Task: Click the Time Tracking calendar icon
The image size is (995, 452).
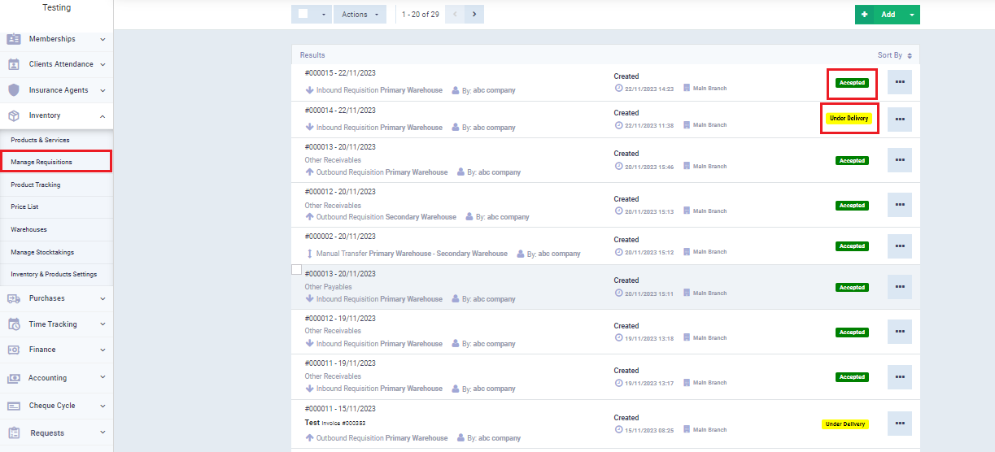Action: pyautogui.click(x=14, y=324)
